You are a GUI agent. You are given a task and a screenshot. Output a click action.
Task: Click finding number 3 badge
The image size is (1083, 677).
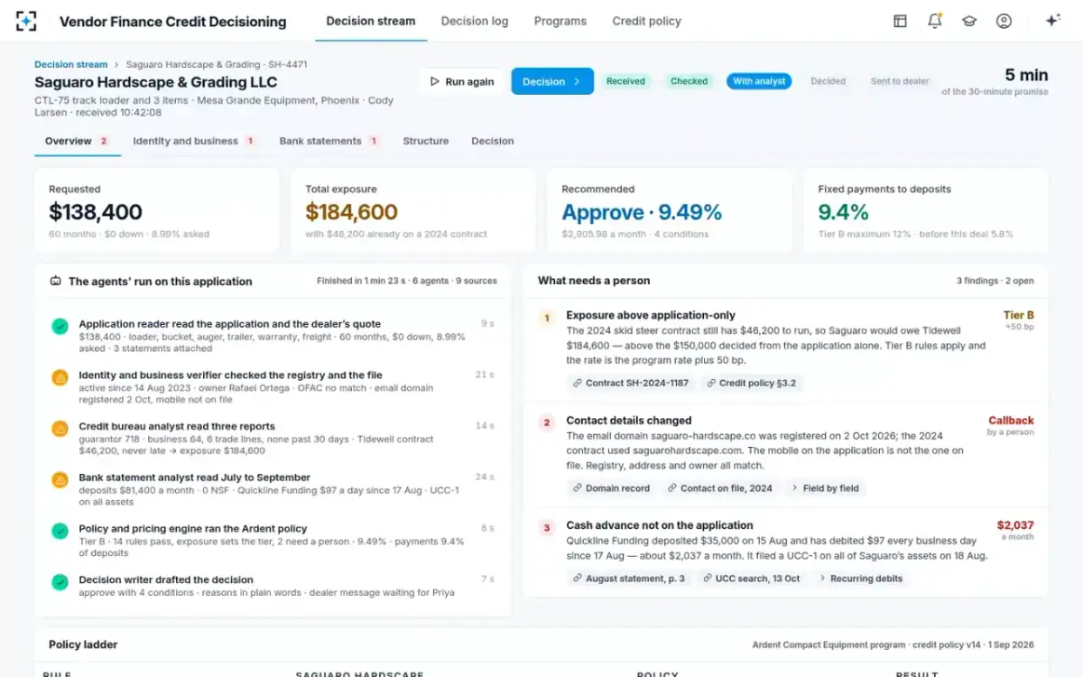(x=546, y=527)
